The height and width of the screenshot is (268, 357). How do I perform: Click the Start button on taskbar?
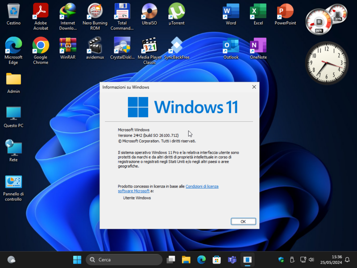[77, 260]
